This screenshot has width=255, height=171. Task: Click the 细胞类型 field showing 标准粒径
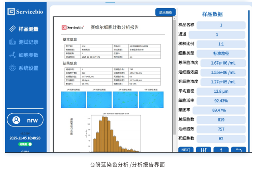221,54
